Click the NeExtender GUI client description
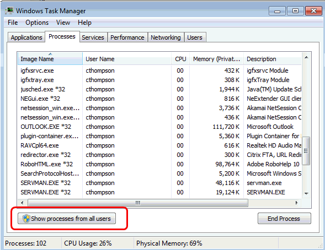The height and width of the screenshot is (250, 325). click(x=274, y=99)
